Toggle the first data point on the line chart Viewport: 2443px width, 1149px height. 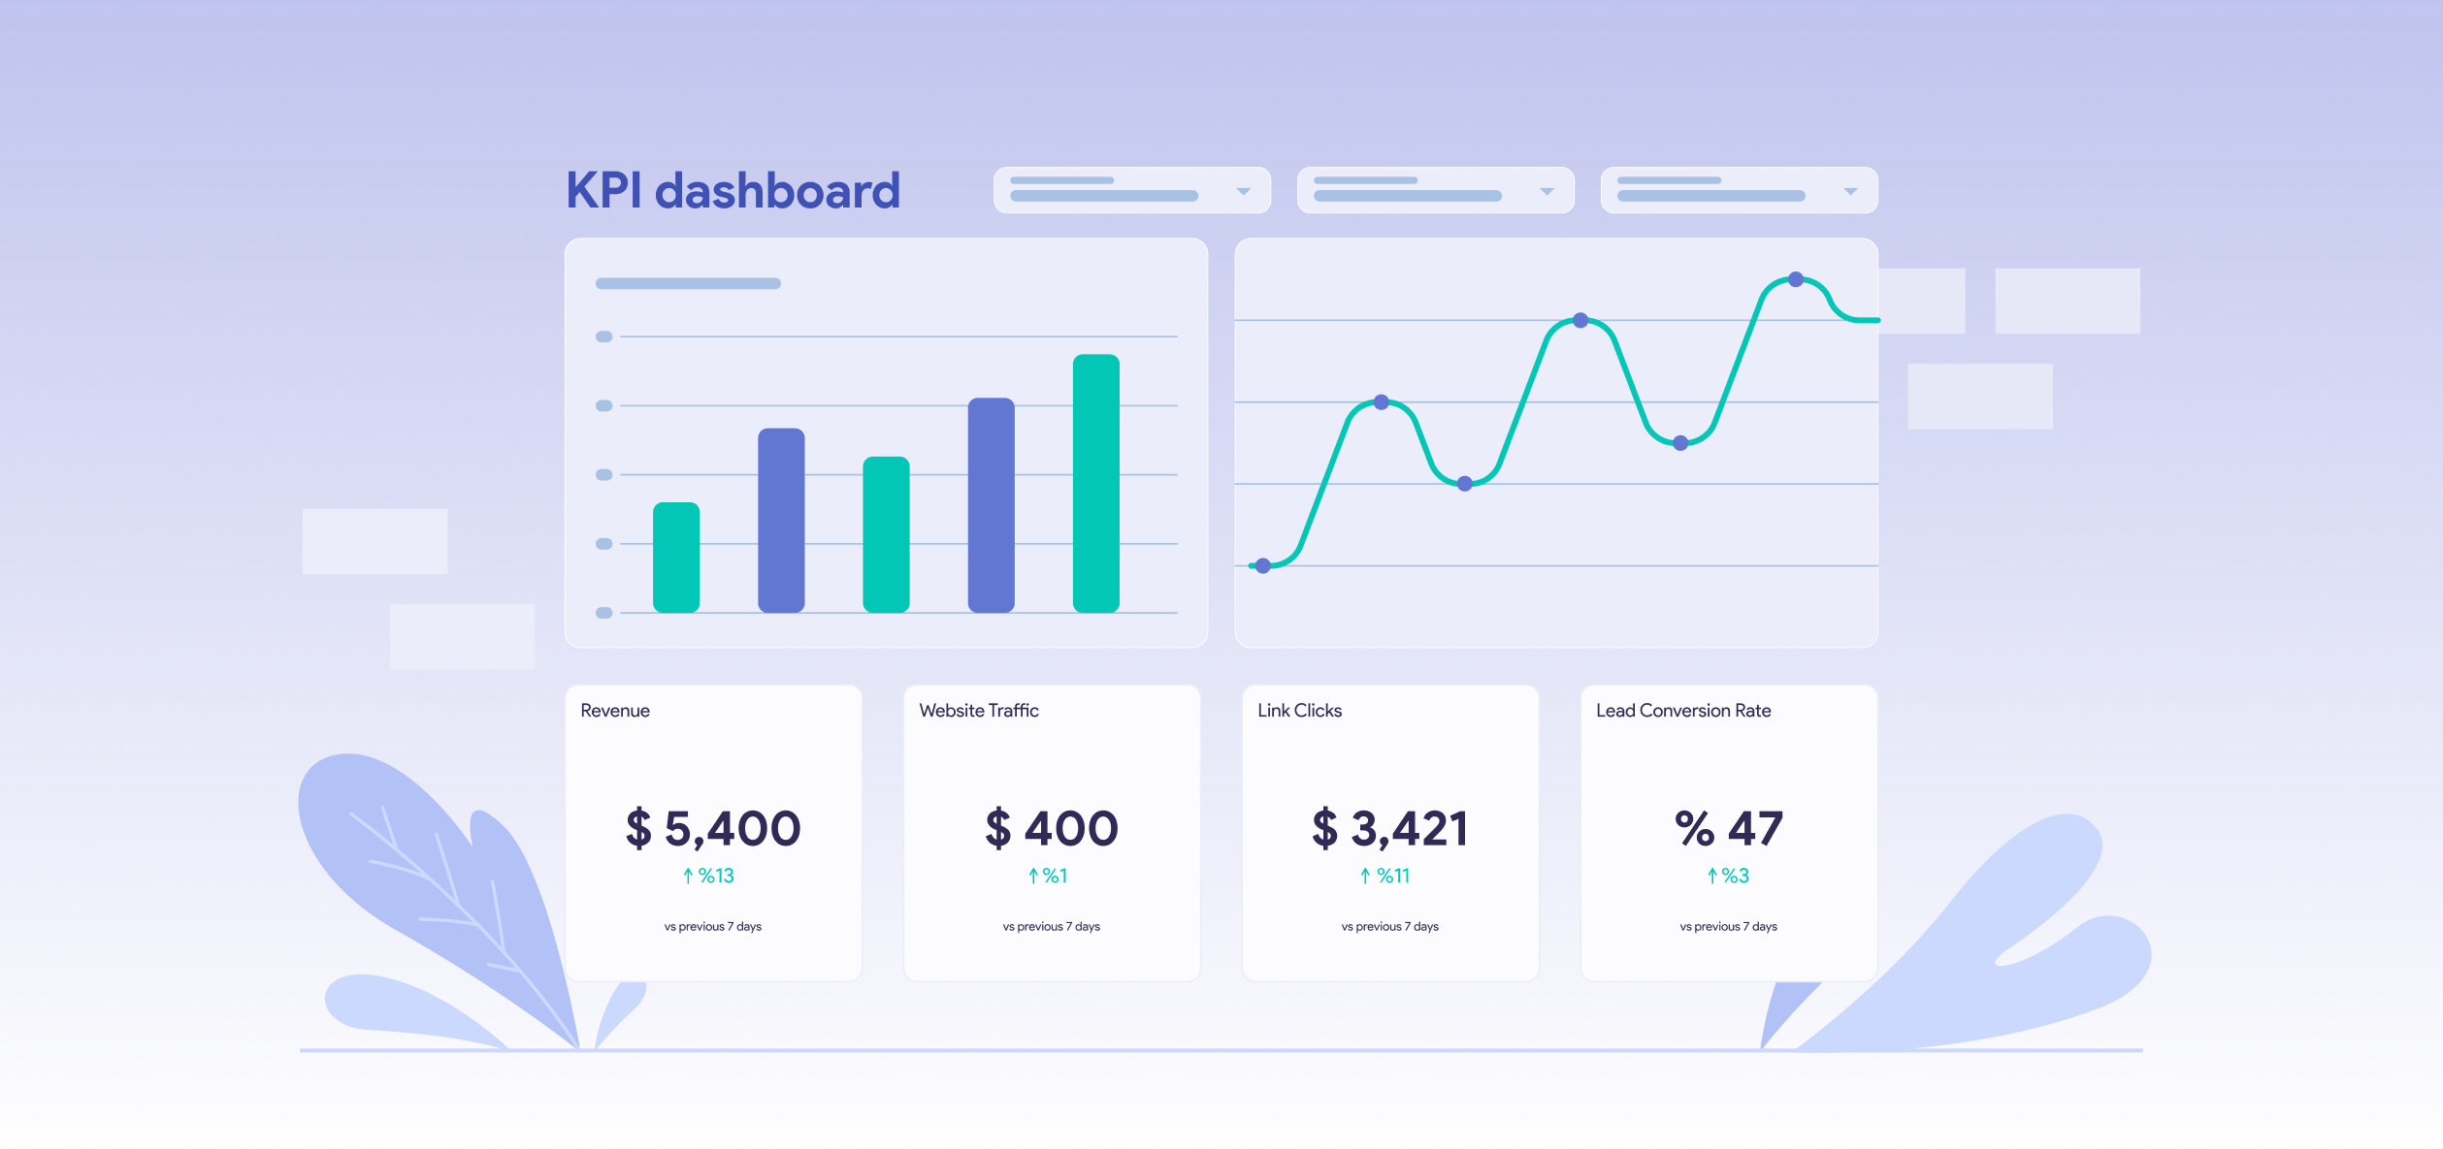pos(1263,565)
